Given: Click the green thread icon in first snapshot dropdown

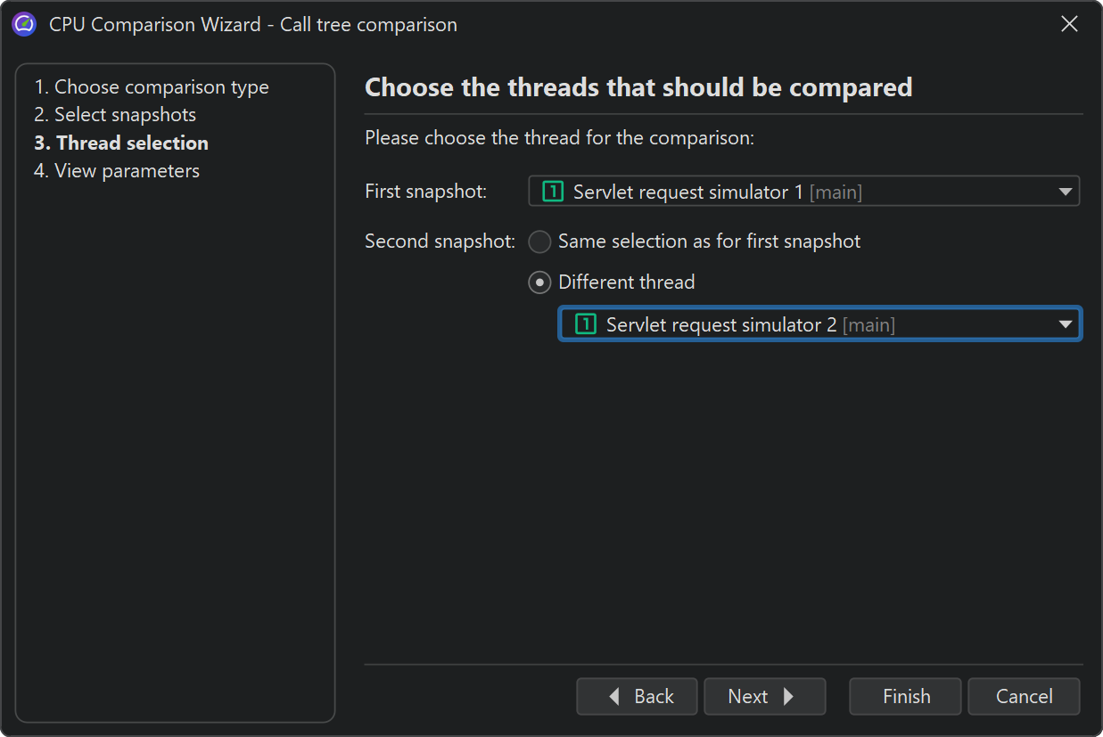Looking at the screenshot, I should tap(553, 192).
